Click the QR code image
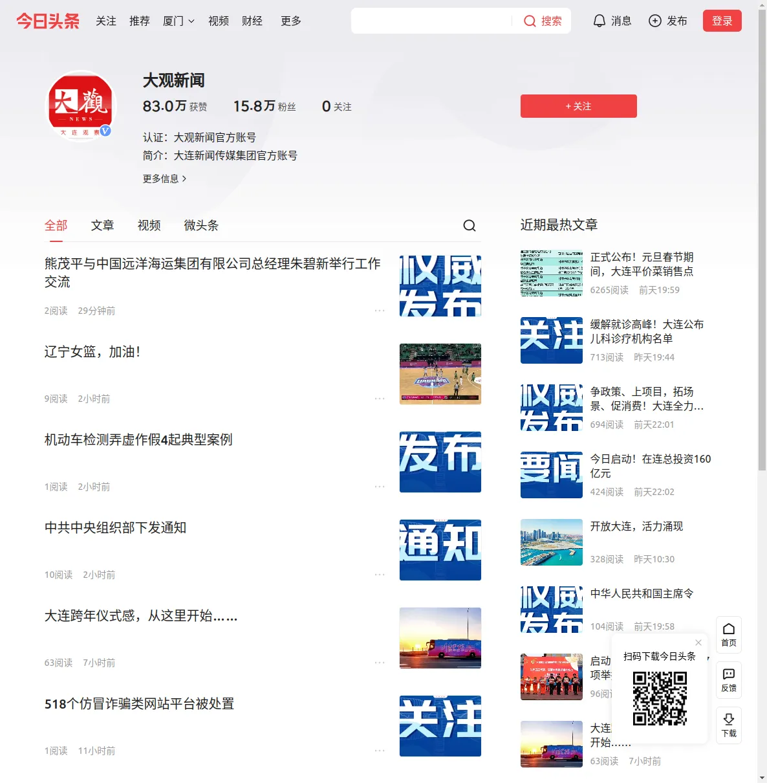The height and width of the screenshot is (783, 767). pyautogui.click(x=660, y=698)
